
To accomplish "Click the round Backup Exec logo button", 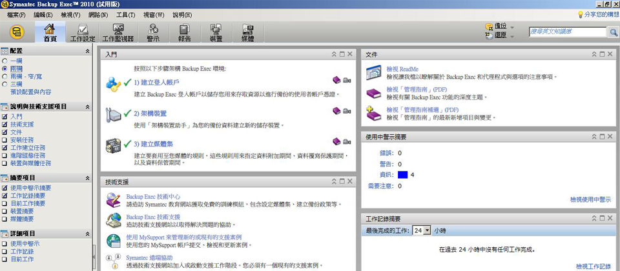I will (17, 32).
